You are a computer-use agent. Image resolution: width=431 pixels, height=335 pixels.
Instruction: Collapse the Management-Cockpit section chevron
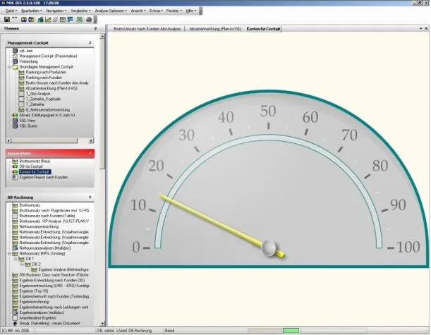[x=90, y=42]
